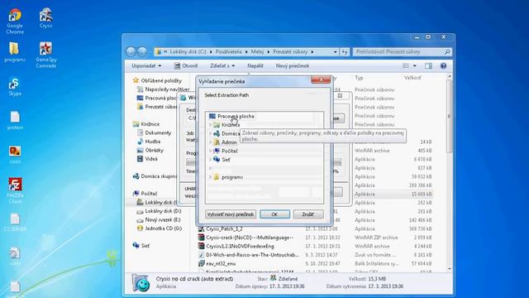Click Nový priečinok in toolbar

(292, 66)
